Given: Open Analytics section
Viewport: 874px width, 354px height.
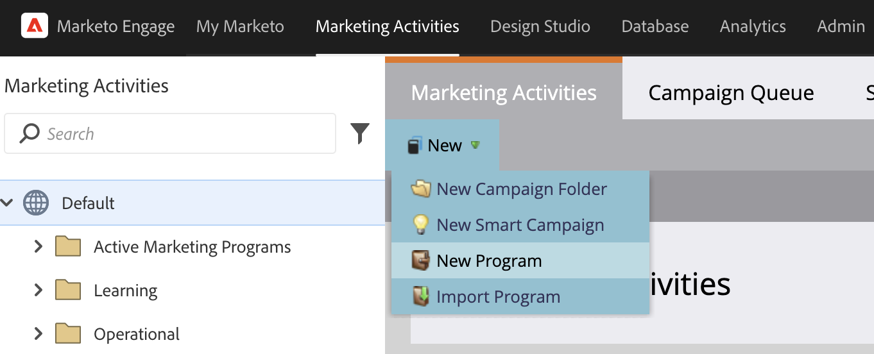Looking at the screenshot, I should pos(753,26).
